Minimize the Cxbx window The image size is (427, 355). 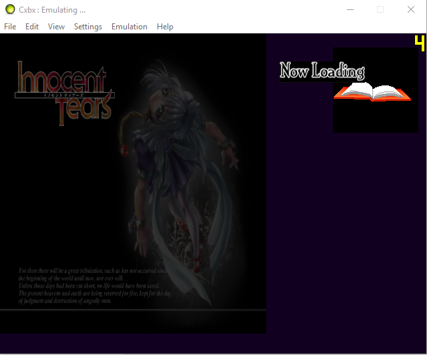pos(350,9)
